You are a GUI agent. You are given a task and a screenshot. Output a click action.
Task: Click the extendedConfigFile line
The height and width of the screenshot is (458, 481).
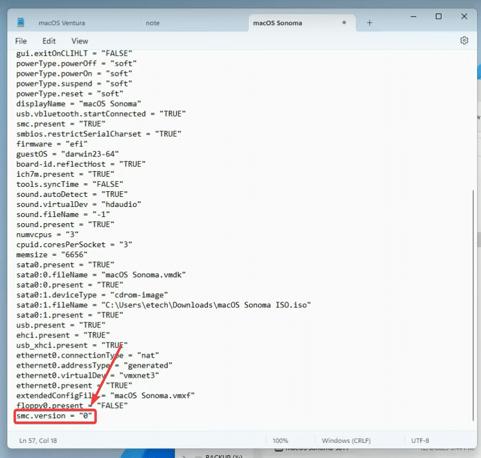click(x=105, y=396)
